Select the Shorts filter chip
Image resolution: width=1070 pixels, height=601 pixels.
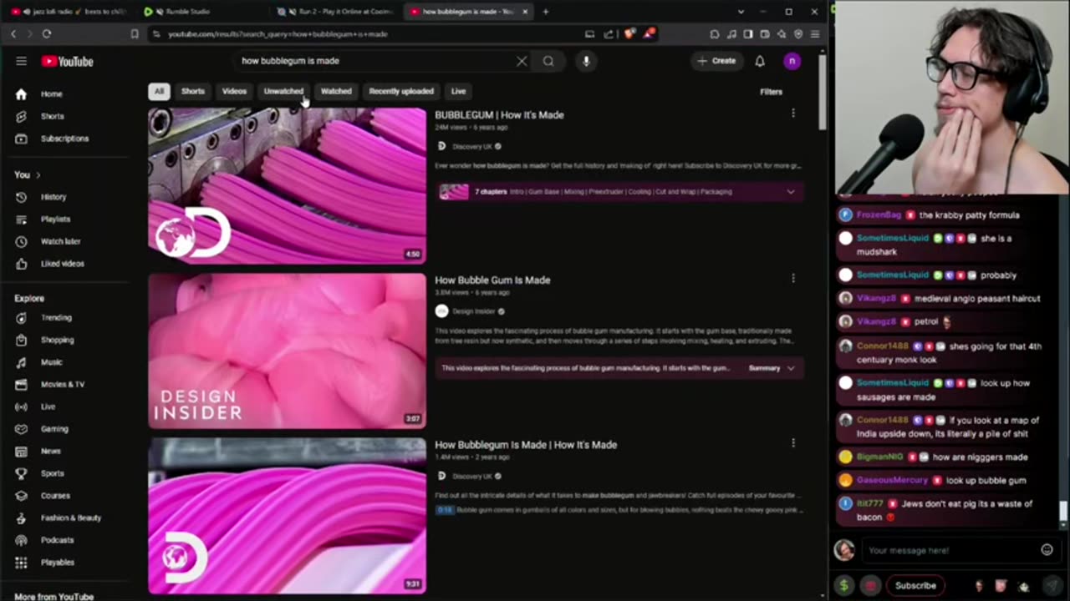193,91
